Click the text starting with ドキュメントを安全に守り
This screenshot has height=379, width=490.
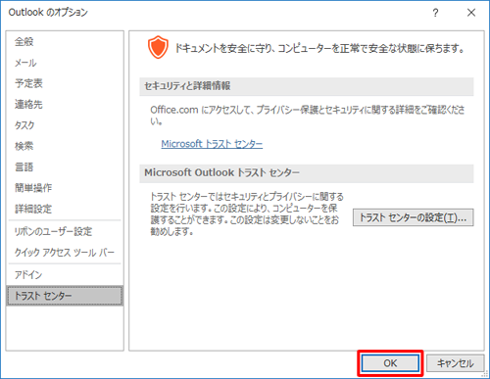320,48
